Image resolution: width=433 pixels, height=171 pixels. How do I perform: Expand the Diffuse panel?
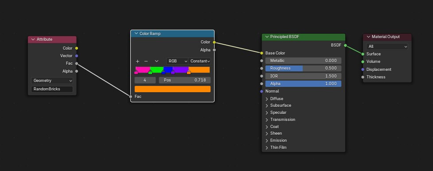tap(267, 99)
